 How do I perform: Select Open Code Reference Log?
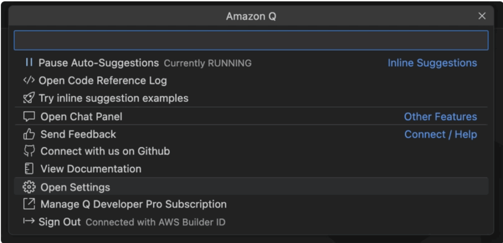pyautogui.click(x=103, y=80)
